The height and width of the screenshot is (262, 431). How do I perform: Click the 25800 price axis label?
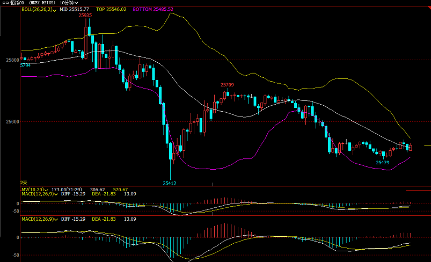13,60
